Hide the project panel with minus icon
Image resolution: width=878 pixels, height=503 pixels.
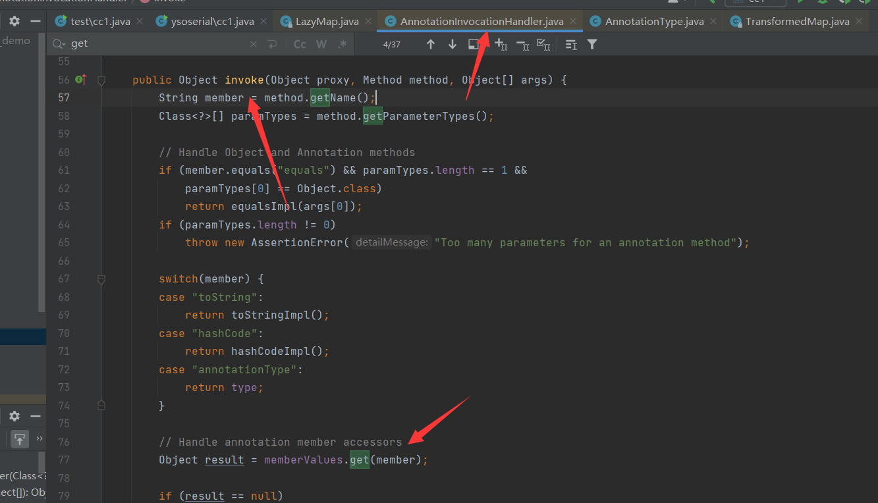[x=36, y=21]
